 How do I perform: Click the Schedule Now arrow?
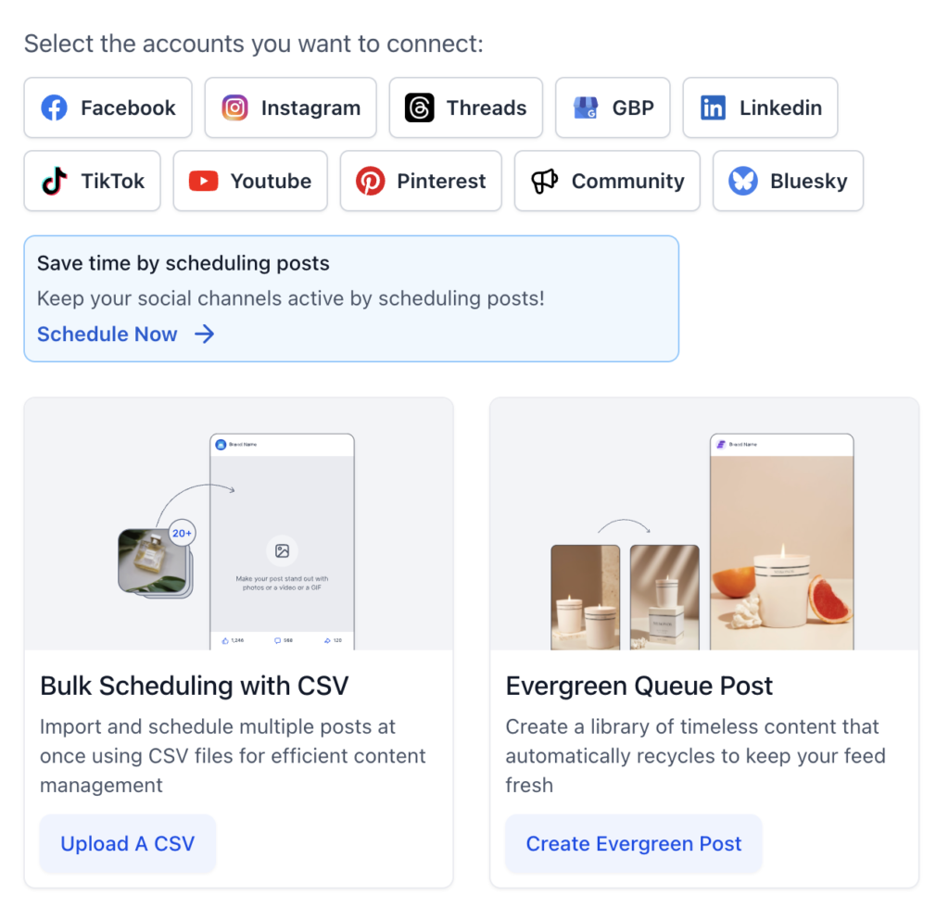[x=205, y=334]
